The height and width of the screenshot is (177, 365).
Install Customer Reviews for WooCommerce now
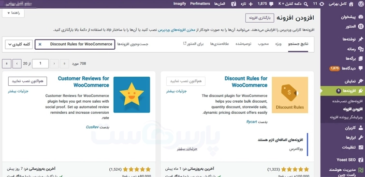[x=28, y=81]
